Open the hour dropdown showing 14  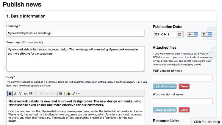(x=192, y=34)
